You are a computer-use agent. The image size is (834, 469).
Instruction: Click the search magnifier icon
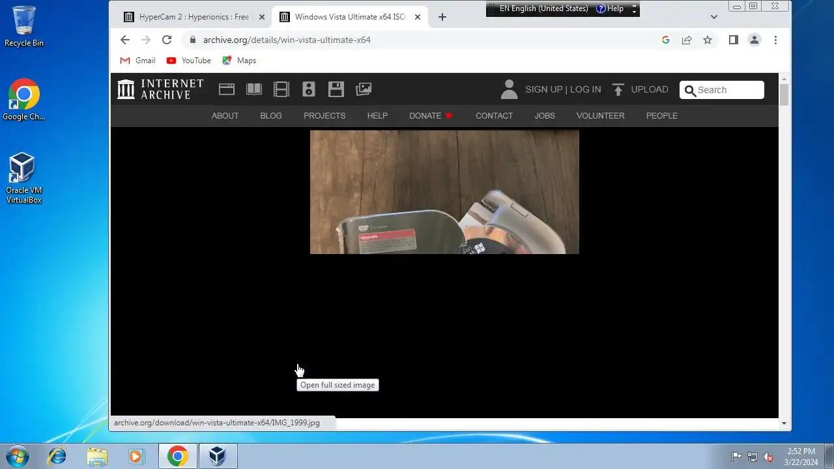(x=690, y=91)
